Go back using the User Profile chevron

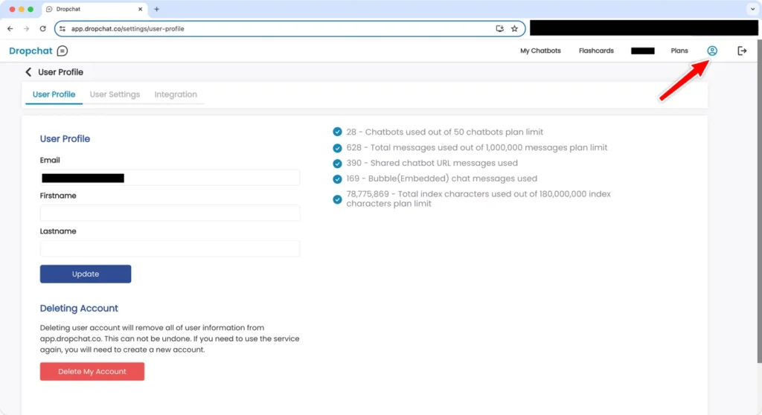pyautogui.click(x=28, y=72)
